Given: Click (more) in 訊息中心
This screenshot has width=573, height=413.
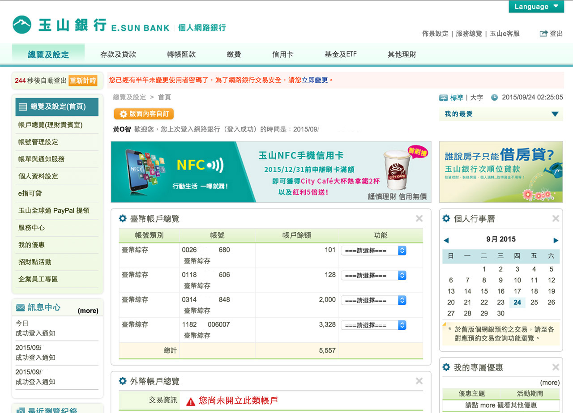Looking at the screenshot, I should (x=88, y=311).
